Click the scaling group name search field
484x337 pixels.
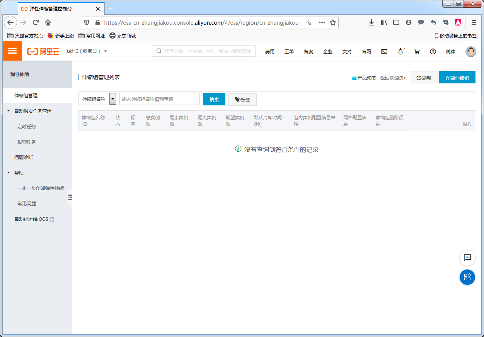click(159, 99)
